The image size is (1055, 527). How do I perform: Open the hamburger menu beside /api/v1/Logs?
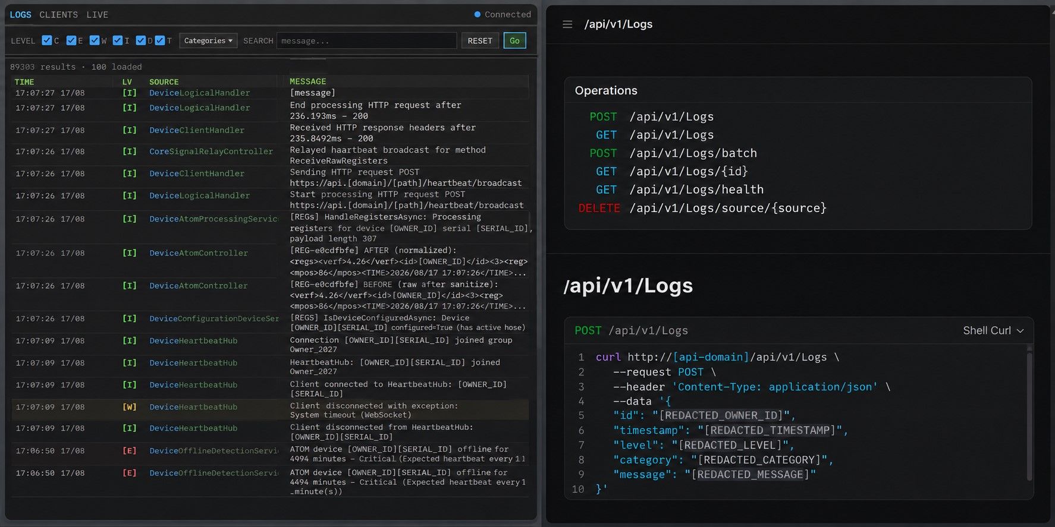coord(567,24)
